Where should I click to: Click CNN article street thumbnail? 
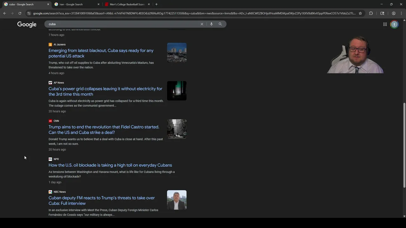177,129
